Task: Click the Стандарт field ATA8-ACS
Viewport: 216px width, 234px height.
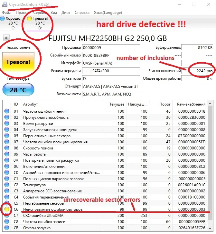Action: [x=147, y=86]
